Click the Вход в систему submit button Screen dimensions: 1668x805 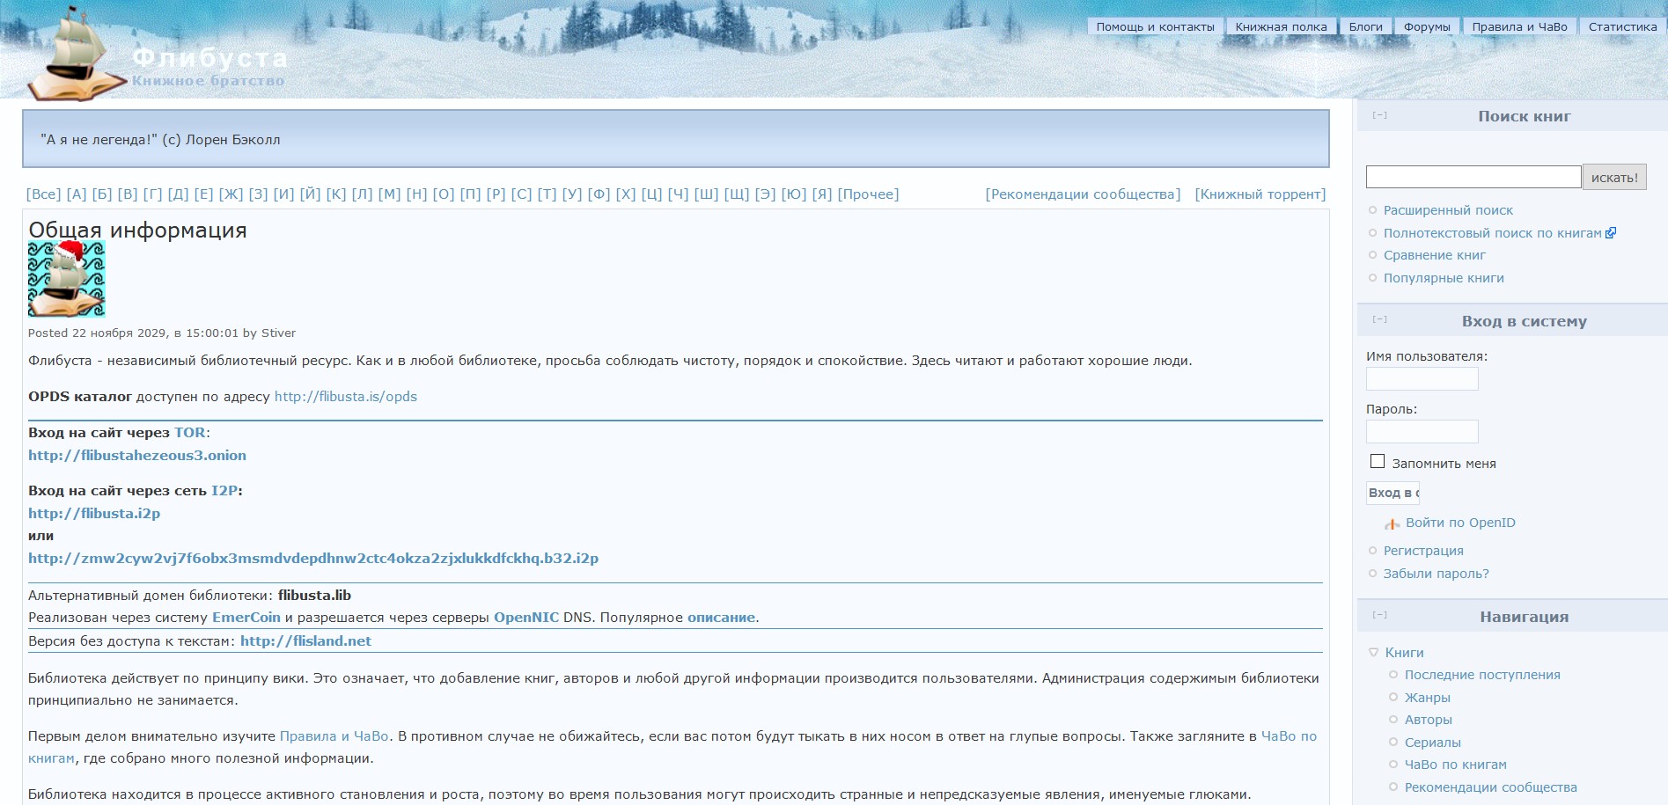coord(1393,493)
